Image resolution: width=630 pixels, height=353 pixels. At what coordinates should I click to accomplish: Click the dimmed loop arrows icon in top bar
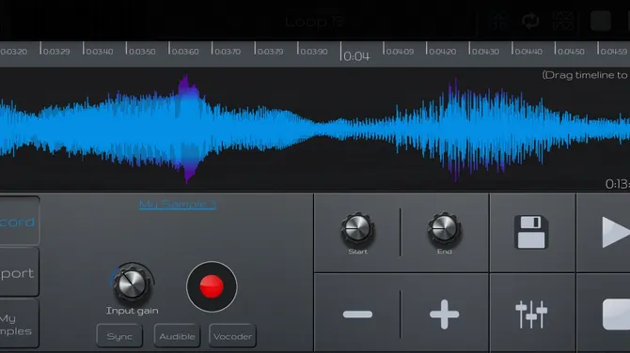point(530,21)
